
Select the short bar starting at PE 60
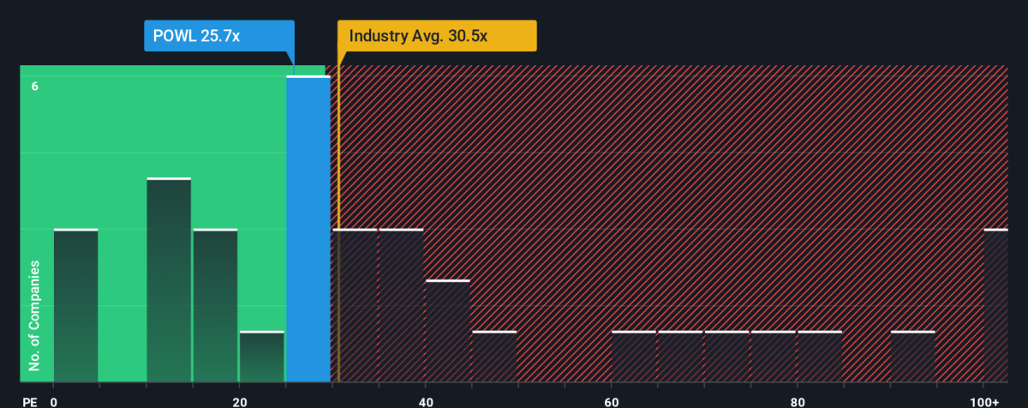coord(633,356)
